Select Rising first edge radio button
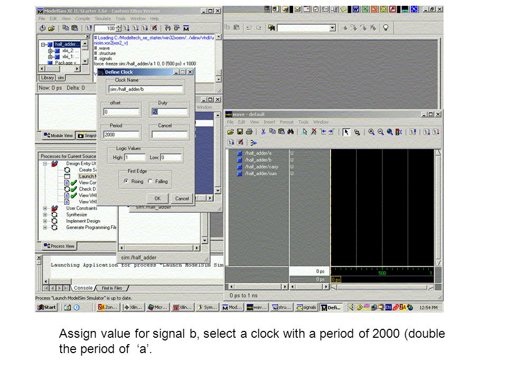Screen dimensions: 507x380 click(126, 181)
